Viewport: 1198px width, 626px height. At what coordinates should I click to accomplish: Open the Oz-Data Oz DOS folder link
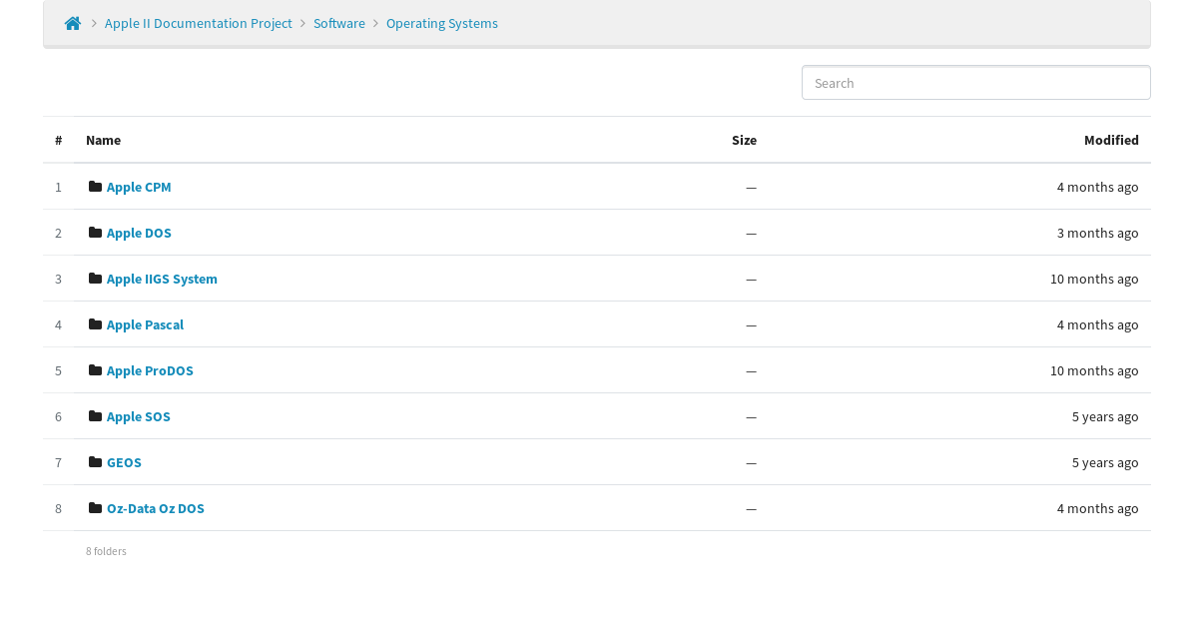click(x=156, y=508)
